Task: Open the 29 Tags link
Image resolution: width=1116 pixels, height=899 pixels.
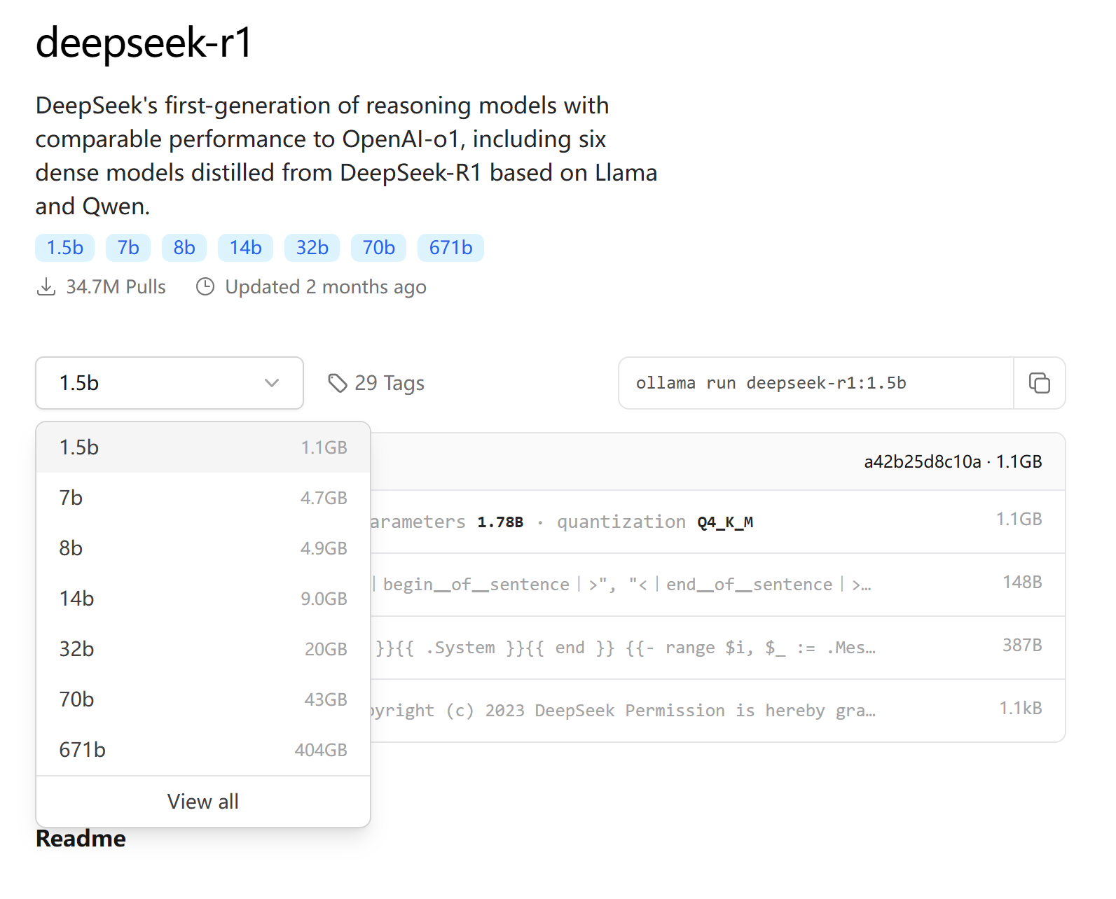Action: tap(389, 383)
